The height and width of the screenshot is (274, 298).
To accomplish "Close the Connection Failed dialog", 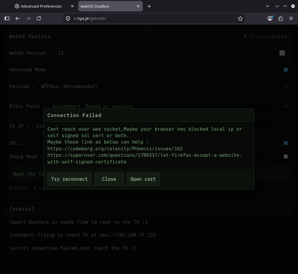I will point(109,179).
